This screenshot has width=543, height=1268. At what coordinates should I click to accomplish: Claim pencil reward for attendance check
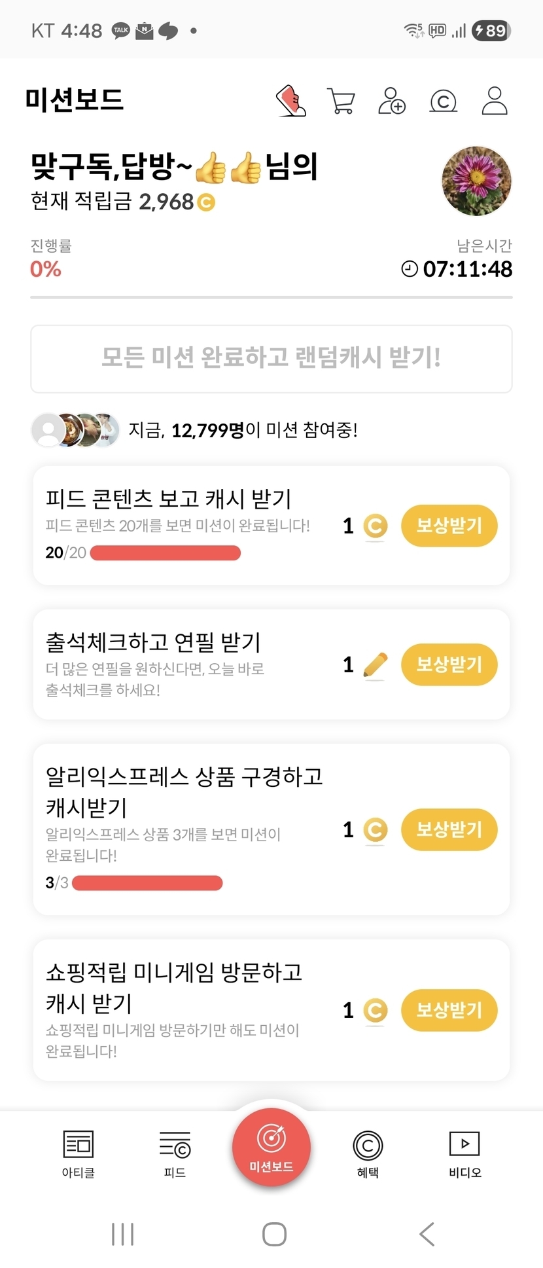(449, 664)
